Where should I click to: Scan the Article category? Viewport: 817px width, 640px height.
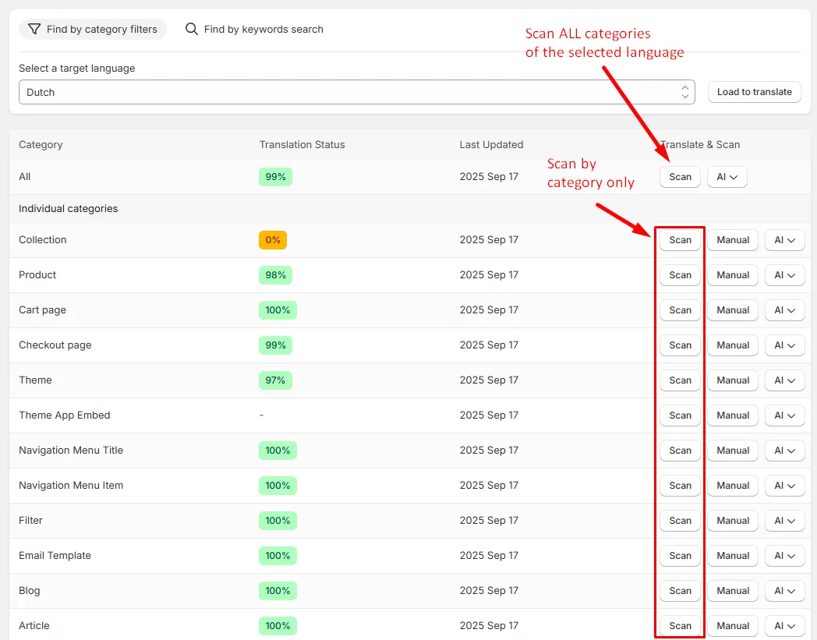tap(680, 626)
